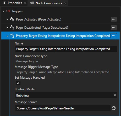
Task: Click the Node Components tab icon
Action: pos(32,3)
